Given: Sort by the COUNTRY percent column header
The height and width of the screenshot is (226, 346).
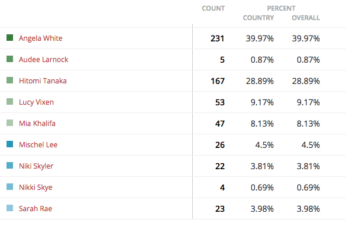Looking at the screenshot, I should 258,18.
